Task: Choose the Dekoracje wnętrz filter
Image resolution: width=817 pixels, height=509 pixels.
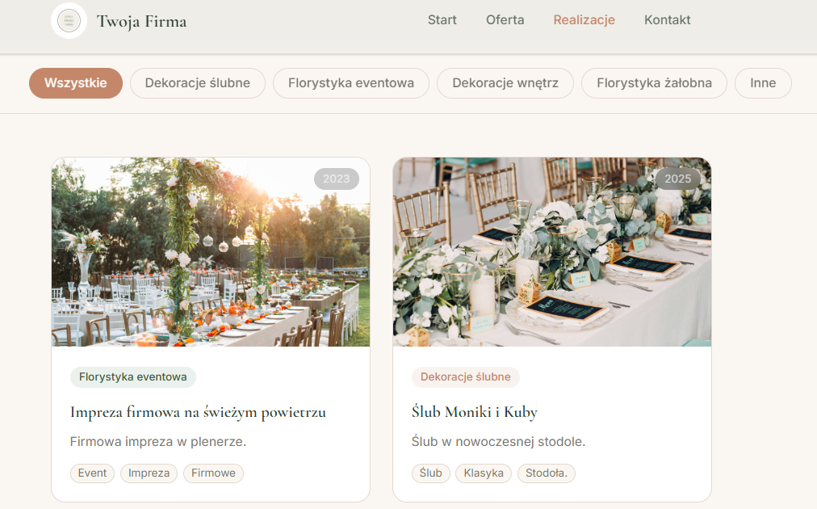Action: 505,83
